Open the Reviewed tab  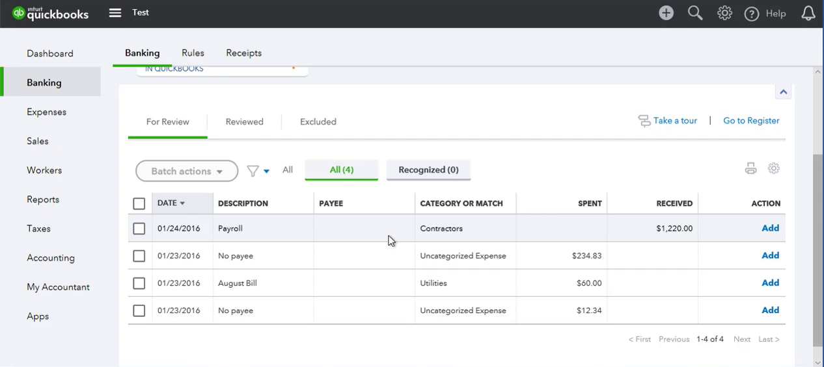pyautogui.click(x=245, y=121)
